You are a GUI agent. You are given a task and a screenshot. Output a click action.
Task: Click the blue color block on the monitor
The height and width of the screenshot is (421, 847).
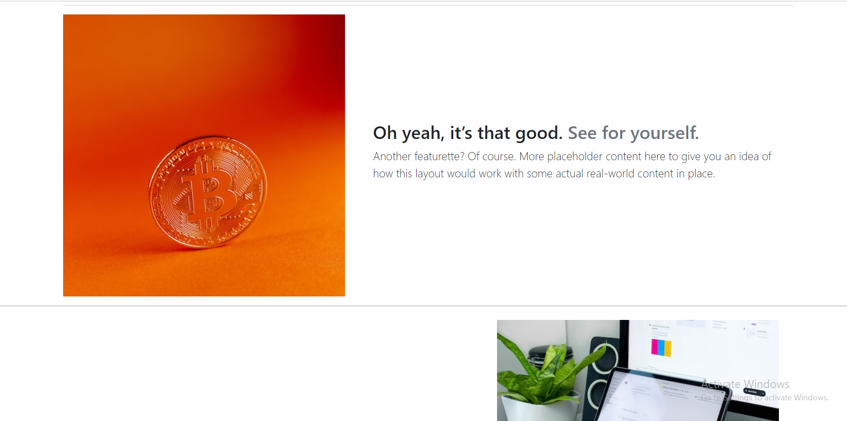point(661,347)
